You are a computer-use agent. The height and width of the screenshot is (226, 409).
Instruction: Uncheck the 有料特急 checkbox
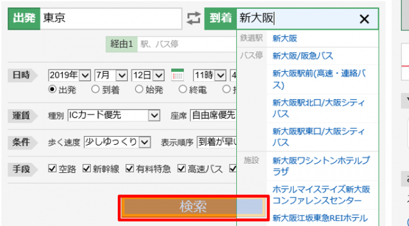130,168
